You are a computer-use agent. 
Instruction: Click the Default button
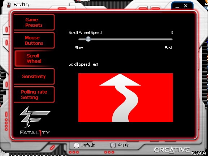click(x=84, y=146)
